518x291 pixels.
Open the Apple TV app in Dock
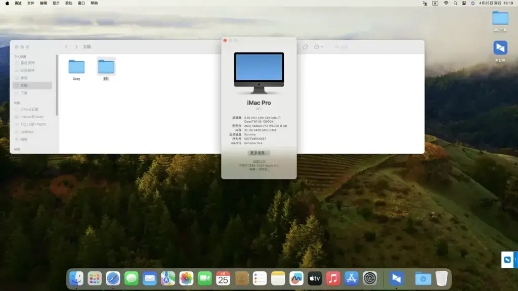(x=315, y=278)
